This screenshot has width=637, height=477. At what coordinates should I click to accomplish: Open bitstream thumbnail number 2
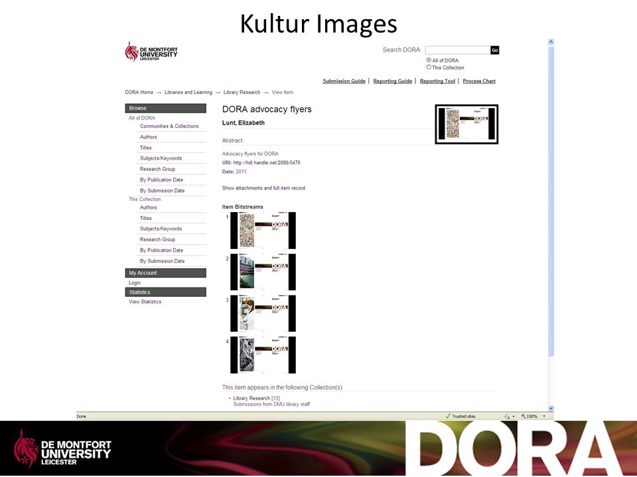[x=263, y=272]
